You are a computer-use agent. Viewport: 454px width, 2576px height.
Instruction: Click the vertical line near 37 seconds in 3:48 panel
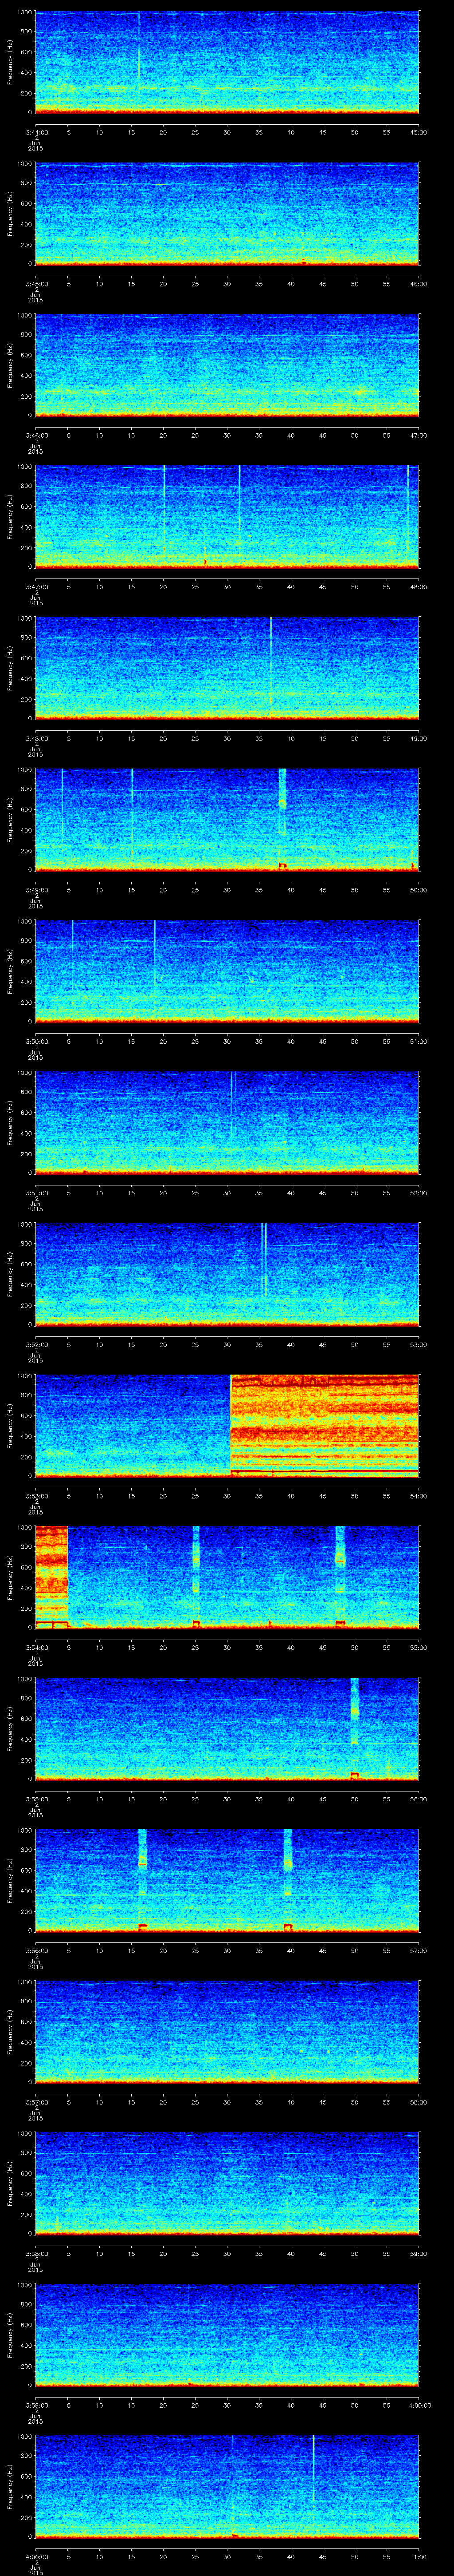270,660
